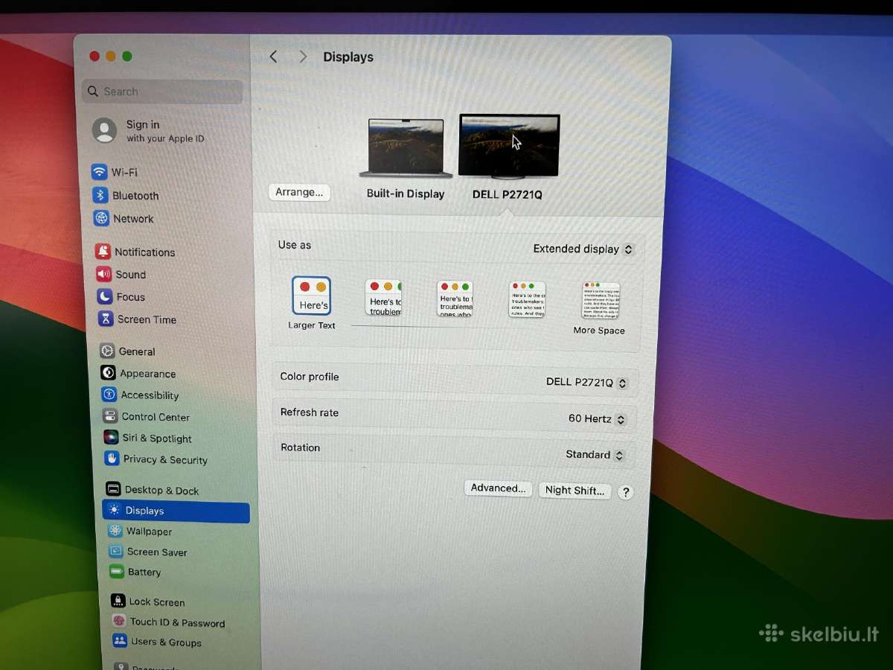Viewport: 893px width, 670px height.
Task: Open the Wallpaper icon
Action: 115,531
